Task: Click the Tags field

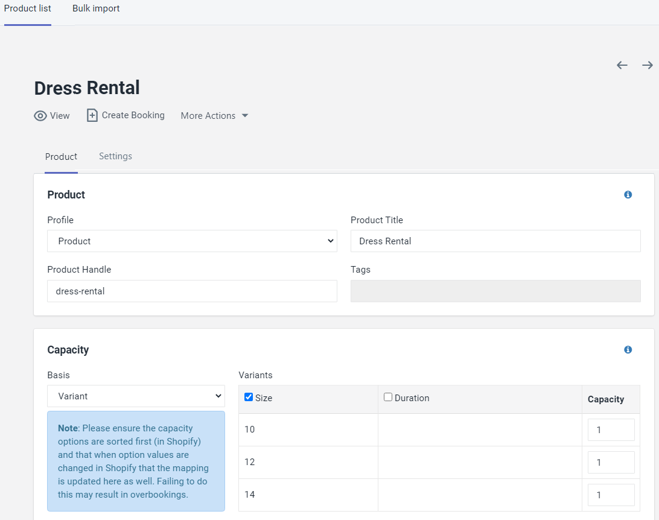Action: [495, 291]
